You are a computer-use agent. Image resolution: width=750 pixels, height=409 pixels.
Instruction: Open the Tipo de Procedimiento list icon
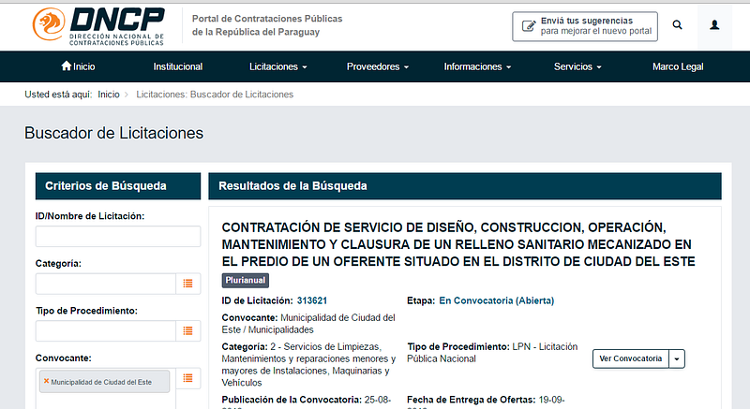coord(188,330)
